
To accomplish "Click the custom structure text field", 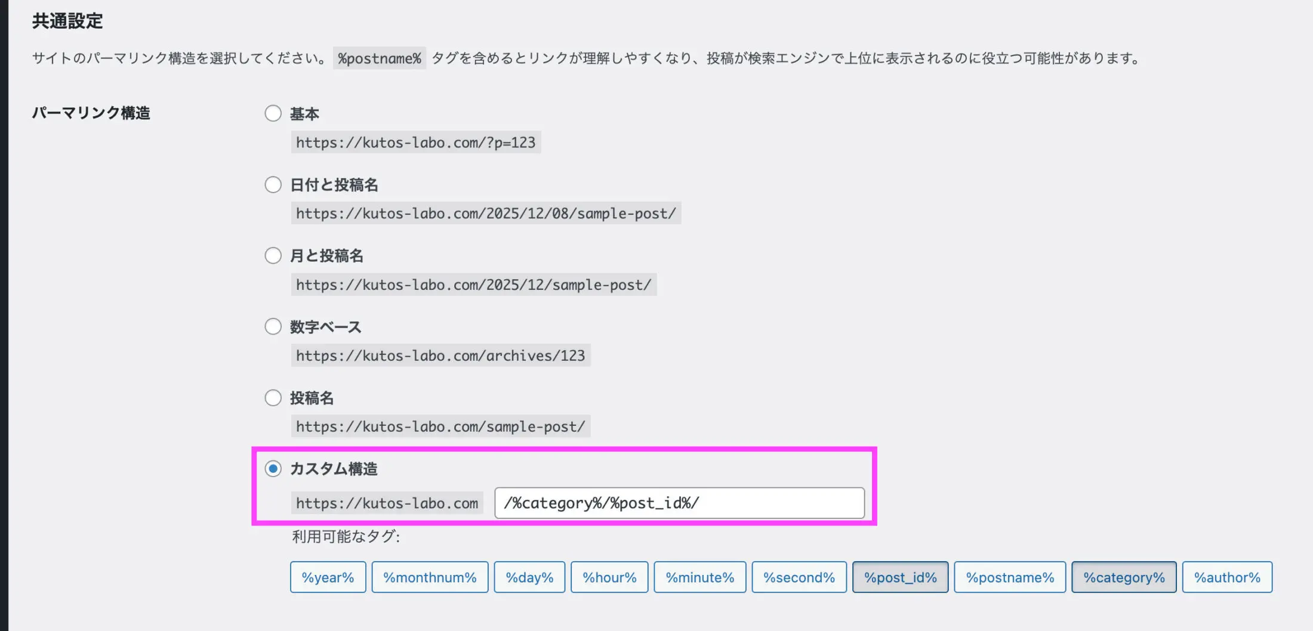I will 679,503.
